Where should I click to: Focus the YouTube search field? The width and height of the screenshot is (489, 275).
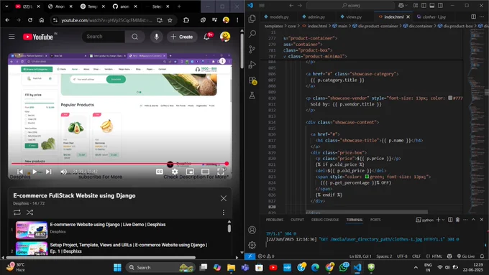click(104, 37)
